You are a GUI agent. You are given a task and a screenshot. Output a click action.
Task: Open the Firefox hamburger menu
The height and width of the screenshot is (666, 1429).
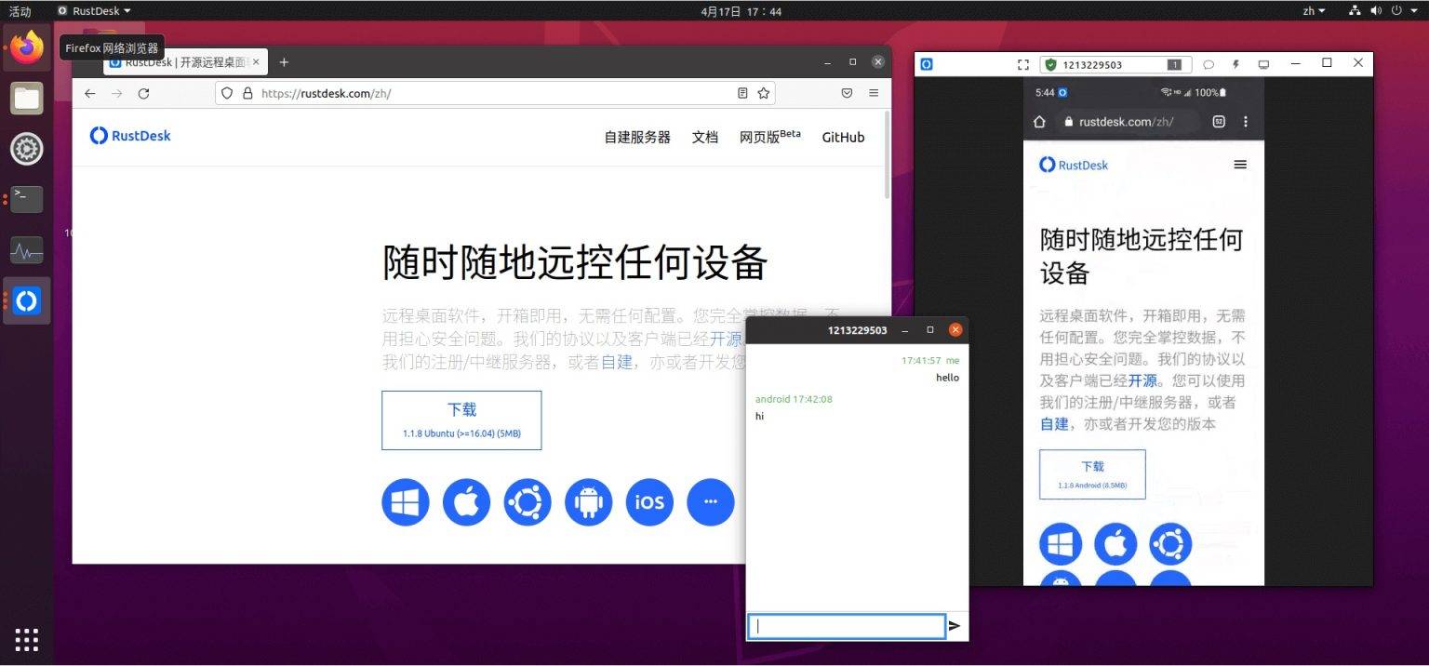[873, 93]
